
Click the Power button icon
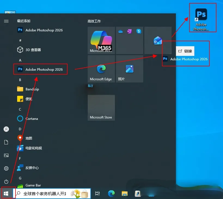(x=6, y=182)
